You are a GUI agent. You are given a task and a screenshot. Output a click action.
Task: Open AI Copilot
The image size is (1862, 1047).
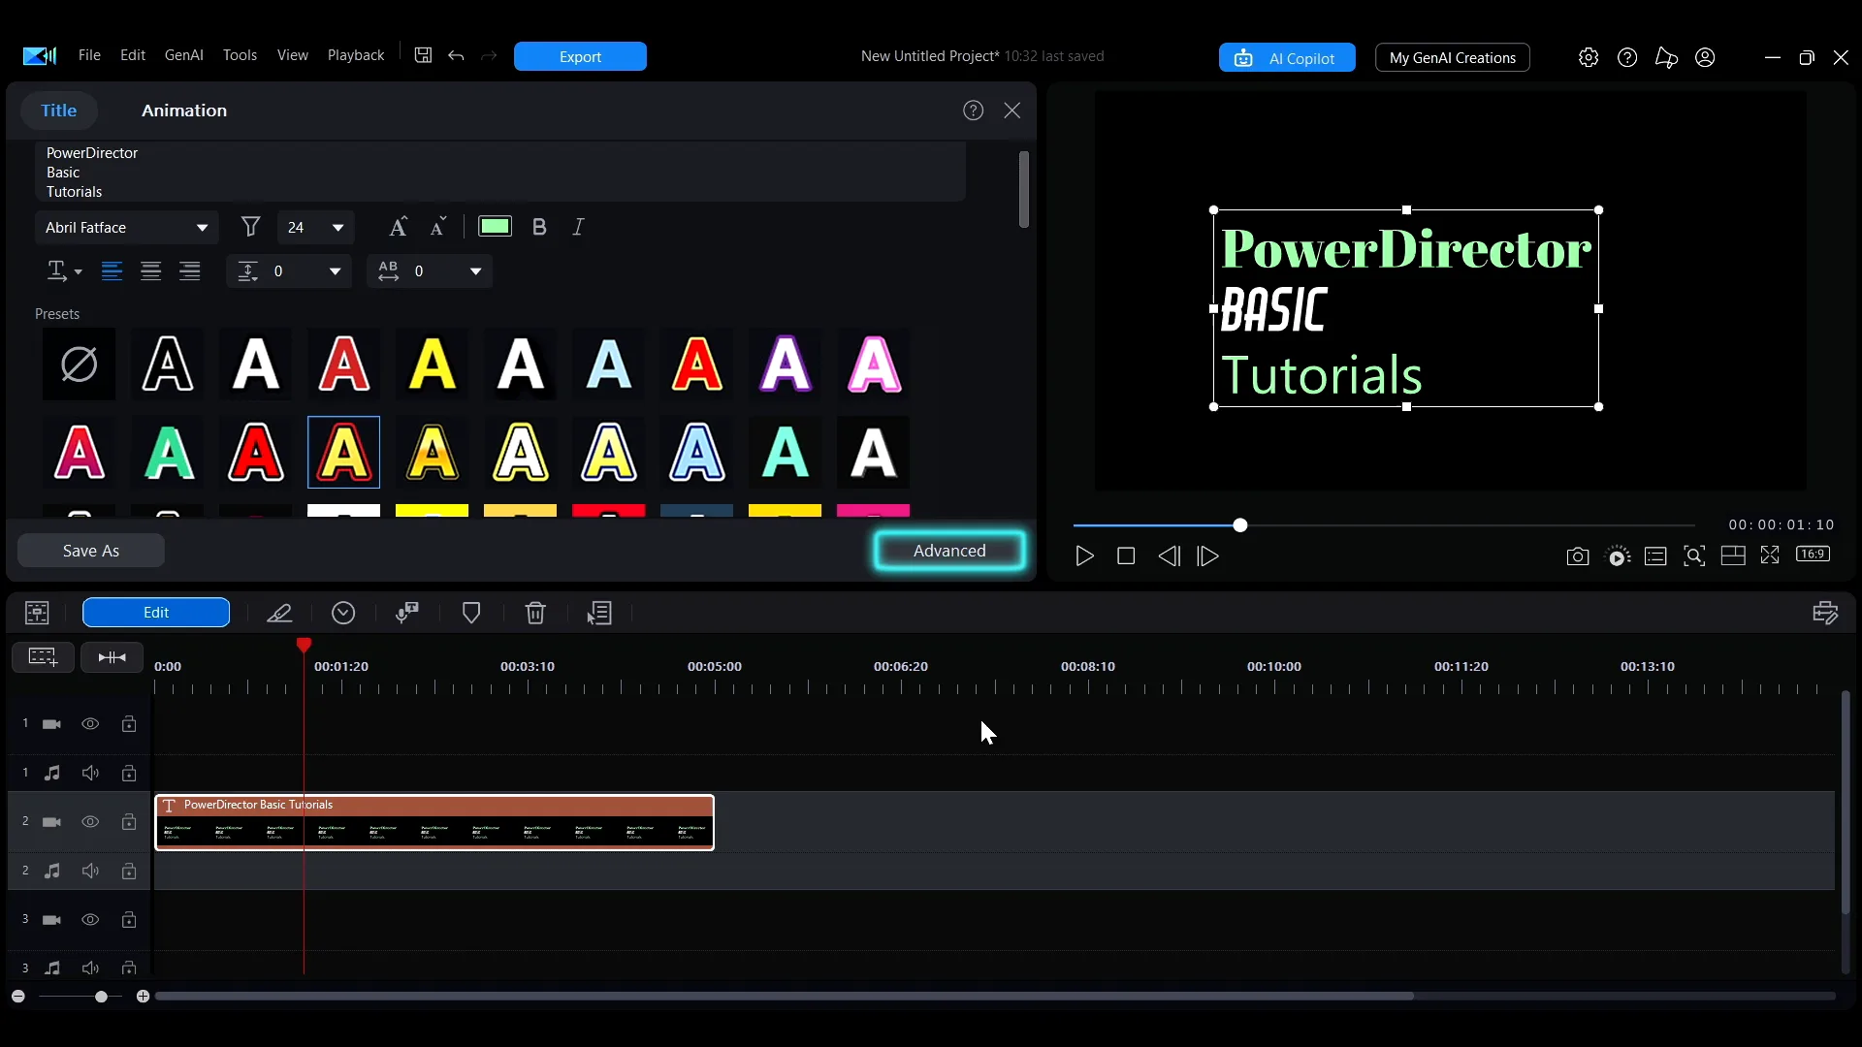click(1287, 58)
